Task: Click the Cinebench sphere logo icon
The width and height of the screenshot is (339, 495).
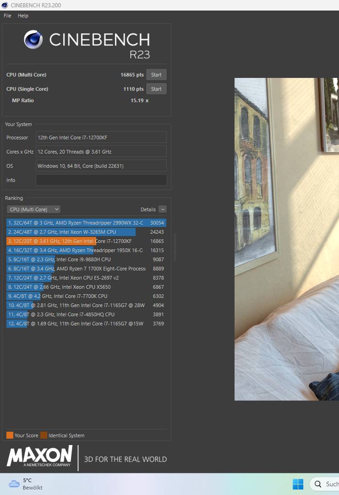Action: click(x=33, y=39)
